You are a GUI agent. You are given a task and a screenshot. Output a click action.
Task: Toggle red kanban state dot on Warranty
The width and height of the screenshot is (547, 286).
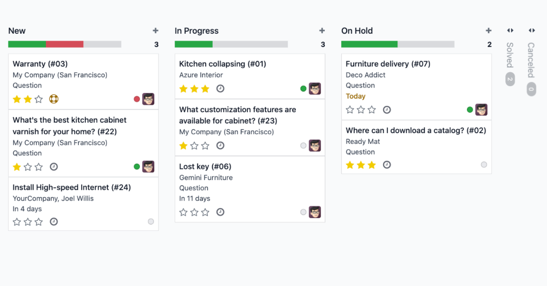(x=137, y=99)
